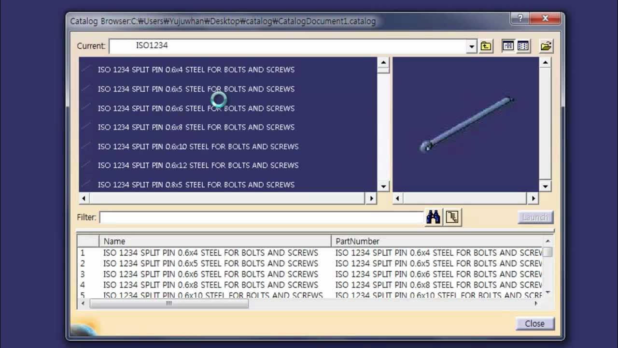
Task: Click the preview pane scroll left arrow
Action: 398,198
